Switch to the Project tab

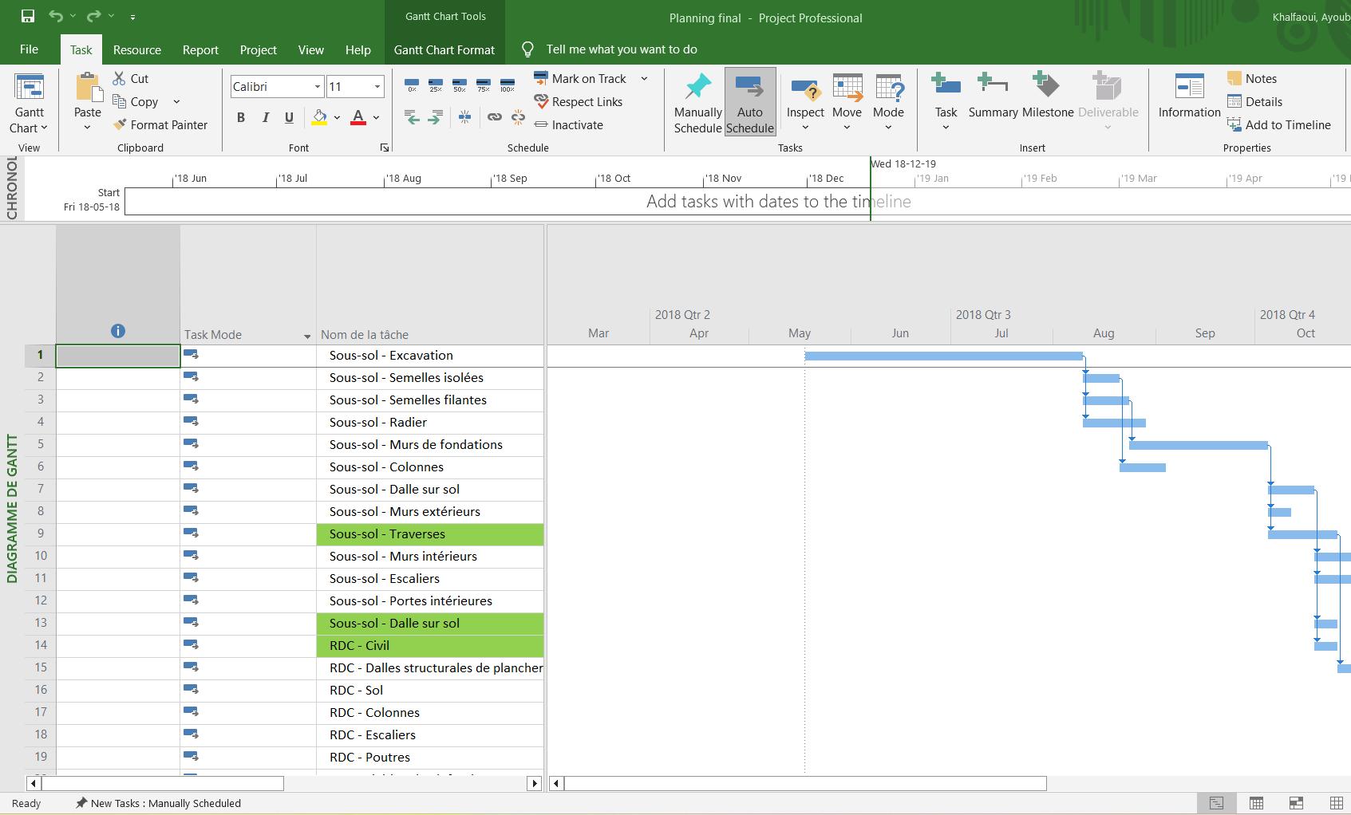[259, 49]
